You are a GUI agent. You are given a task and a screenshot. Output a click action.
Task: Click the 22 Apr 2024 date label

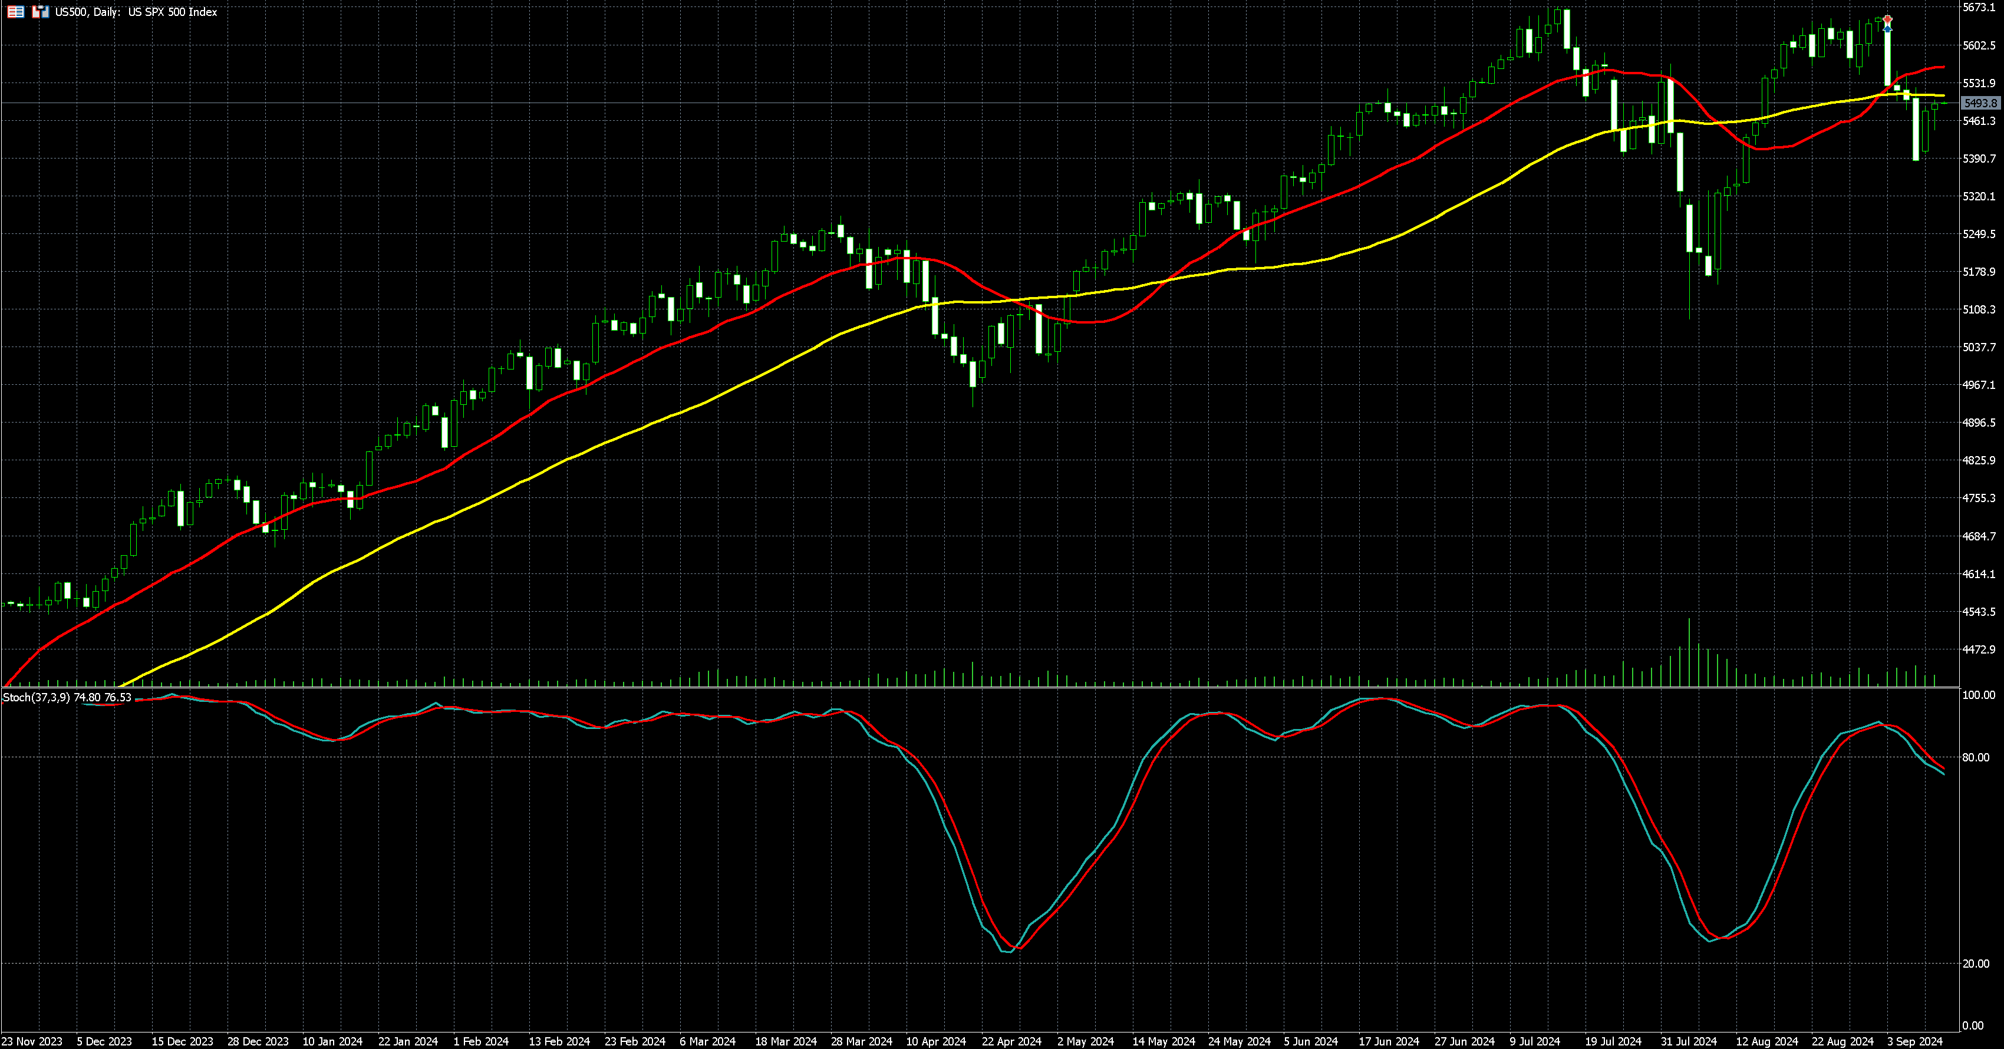coord(1011,1041)
